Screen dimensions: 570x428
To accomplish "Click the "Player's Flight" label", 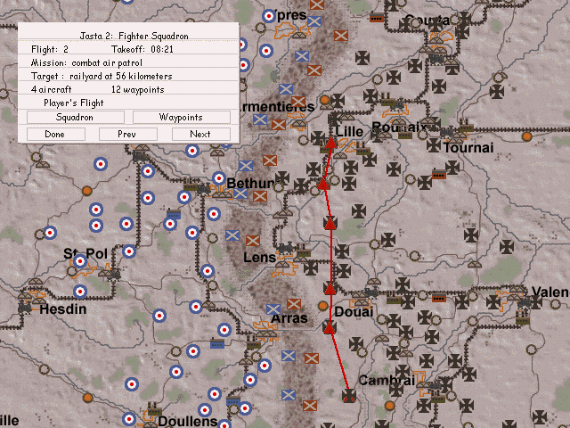I will point(74,103).
